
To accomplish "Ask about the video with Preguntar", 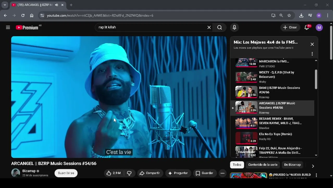I will pos(178,173).
